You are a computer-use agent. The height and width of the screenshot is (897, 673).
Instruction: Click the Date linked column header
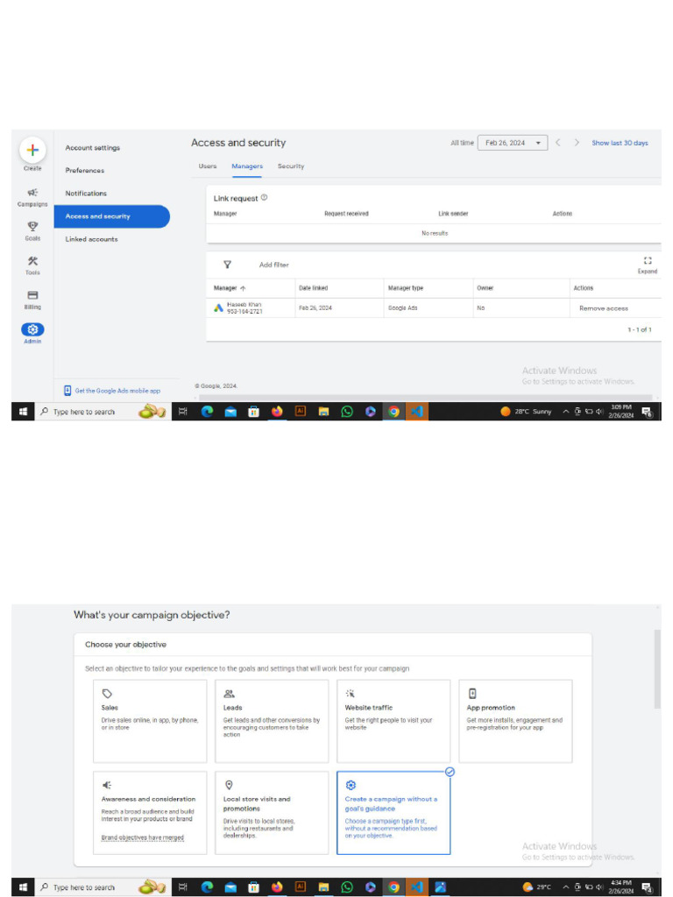pos(313,288)
